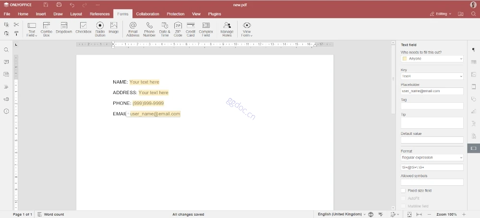This screenshot has width=480, height=218.
Task: Toggle the Fixed size field checkbox
Action: click(x=403, y=191)
